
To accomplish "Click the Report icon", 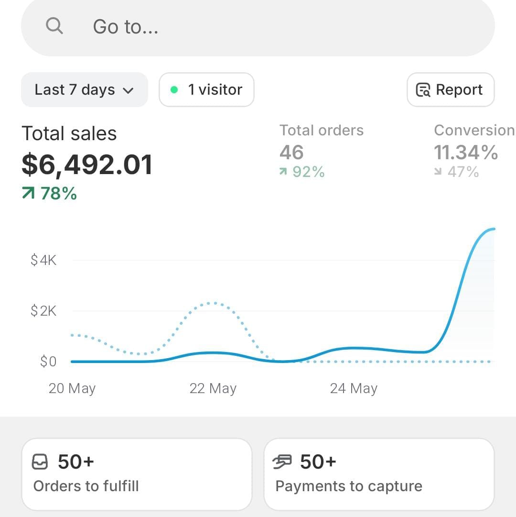I will tap(423, 90).
